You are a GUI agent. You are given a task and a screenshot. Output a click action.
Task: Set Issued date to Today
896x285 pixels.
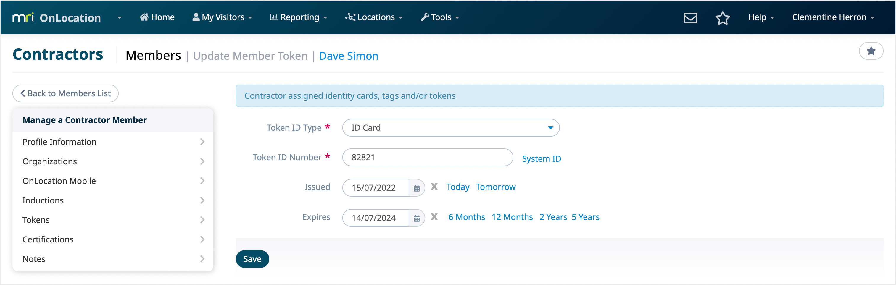pyautogui.click(x=458, y=187)
